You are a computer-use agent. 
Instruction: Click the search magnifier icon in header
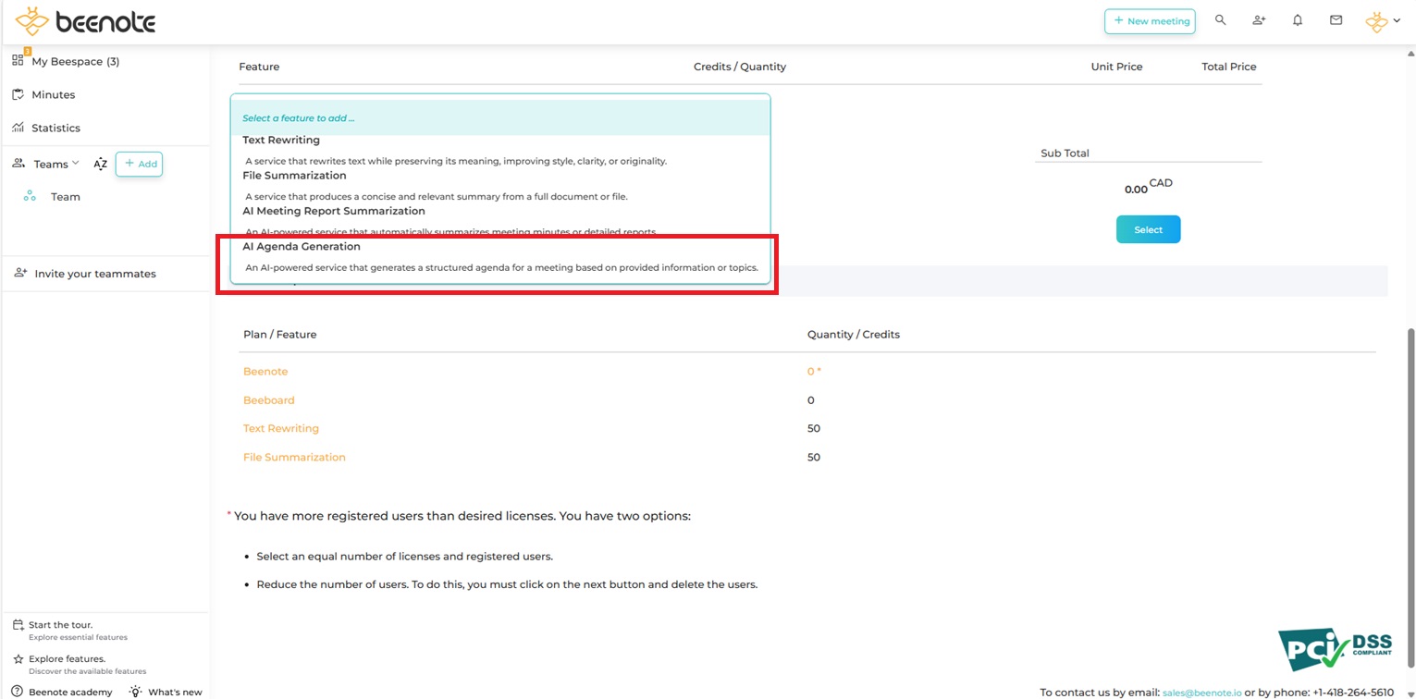[1220, 20]
